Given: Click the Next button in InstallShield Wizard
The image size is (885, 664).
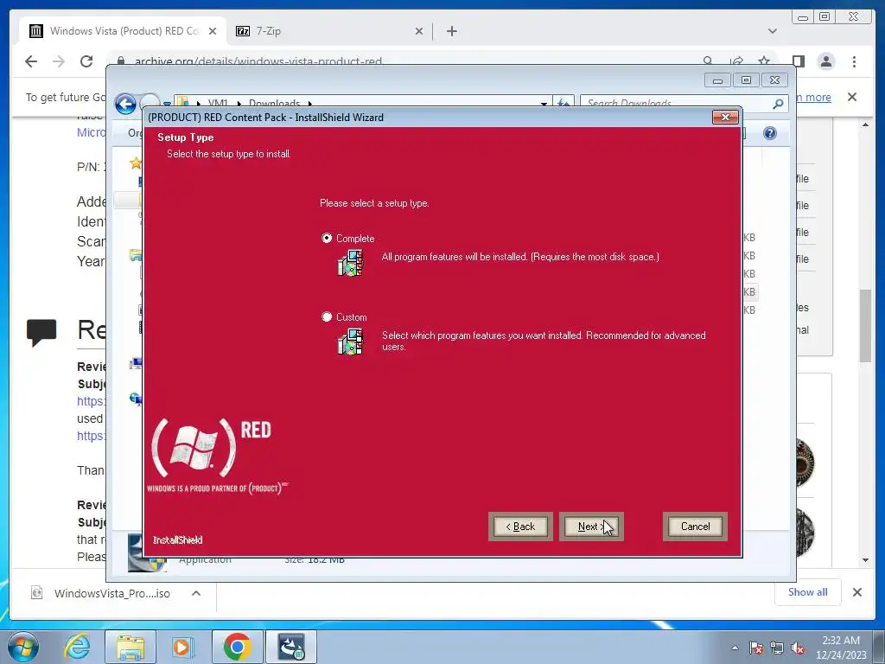Looking at the screenshot, I should pyautogui.click(x=591, y=527).
